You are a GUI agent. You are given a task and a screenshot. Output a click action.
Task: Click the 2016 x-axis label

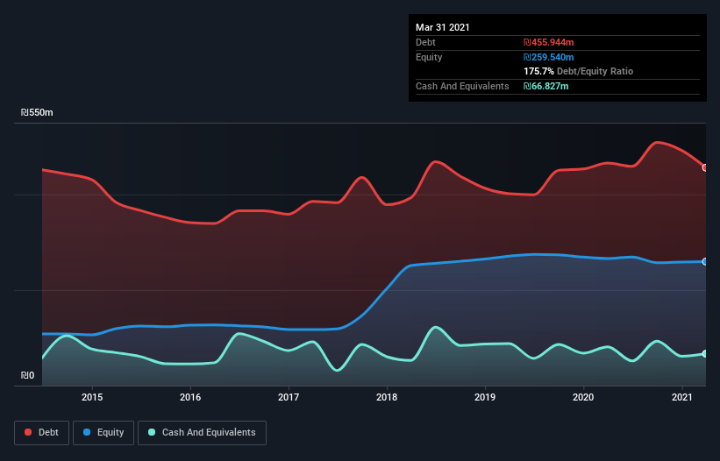[x=190, y=397]
